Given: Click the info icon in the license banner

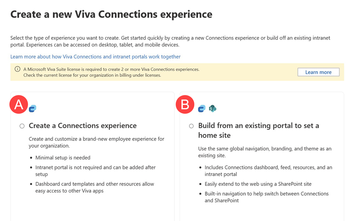Looking at the screenshot, I should [x=17, y=69].
